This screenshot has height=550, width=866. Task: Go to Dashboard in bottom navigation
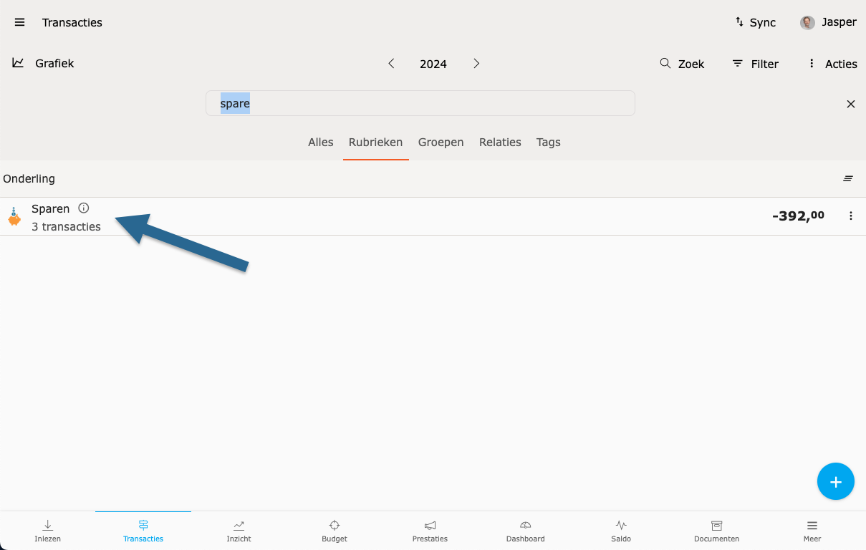526,531
